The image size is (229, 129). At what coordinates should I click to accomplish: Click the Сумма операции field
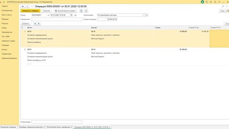pyautogui.click(x=106, y=19)
